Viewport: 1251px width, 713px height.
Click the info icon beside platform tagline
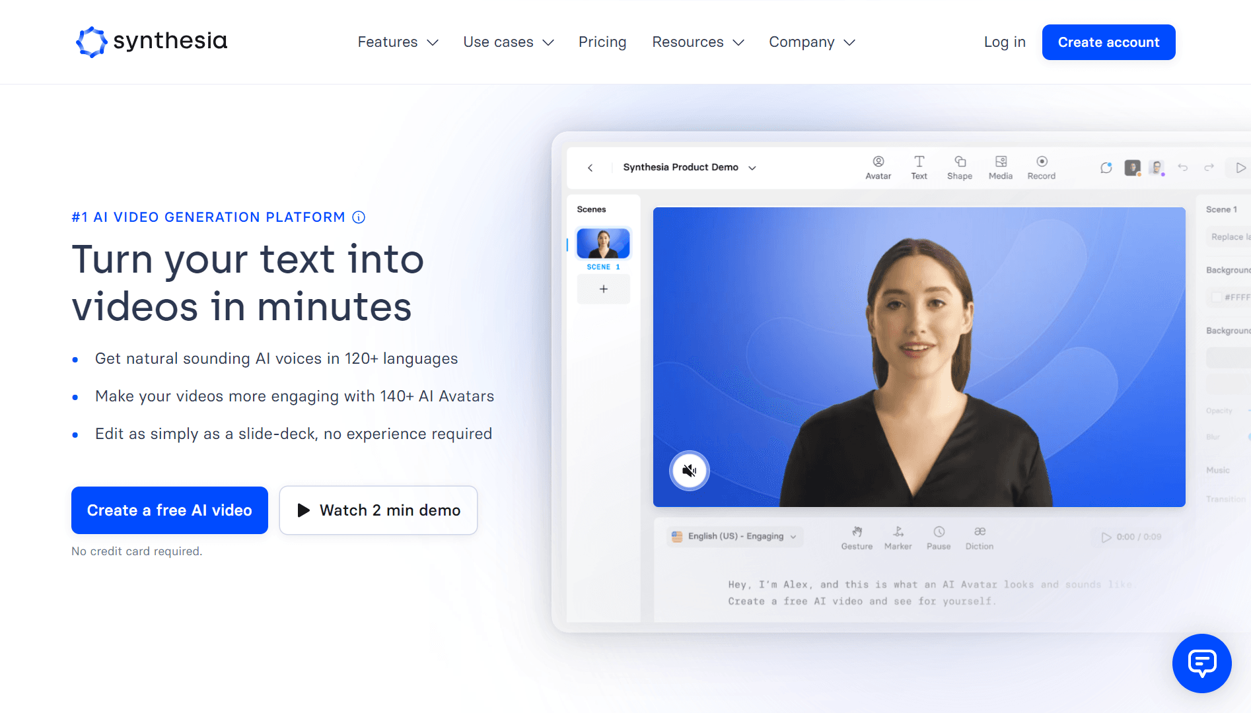point(359,217)
